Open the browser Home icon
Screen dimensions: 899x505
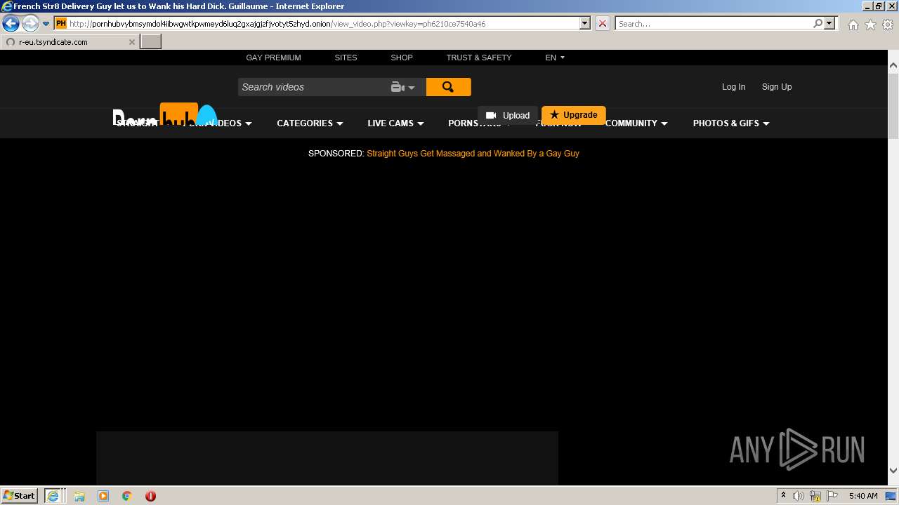coord(853,25)
